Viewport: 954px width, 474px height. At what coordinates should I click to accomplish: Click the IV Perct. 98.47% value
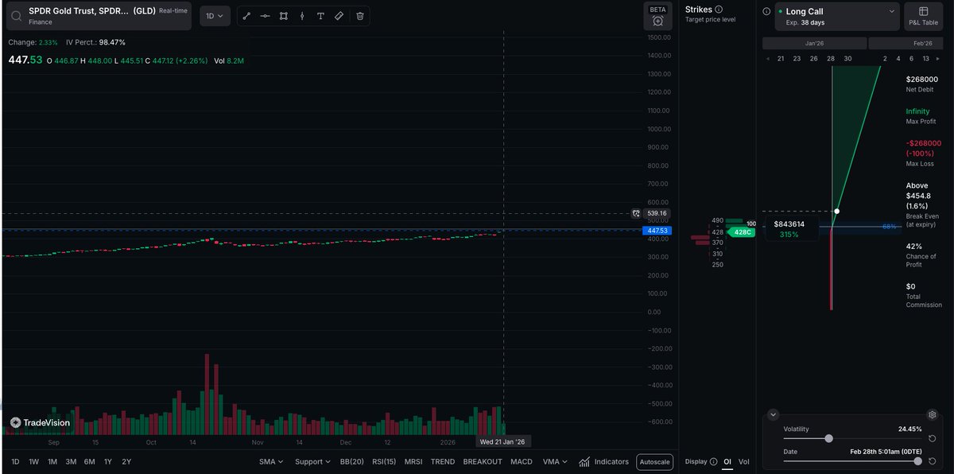coord(112,42)
